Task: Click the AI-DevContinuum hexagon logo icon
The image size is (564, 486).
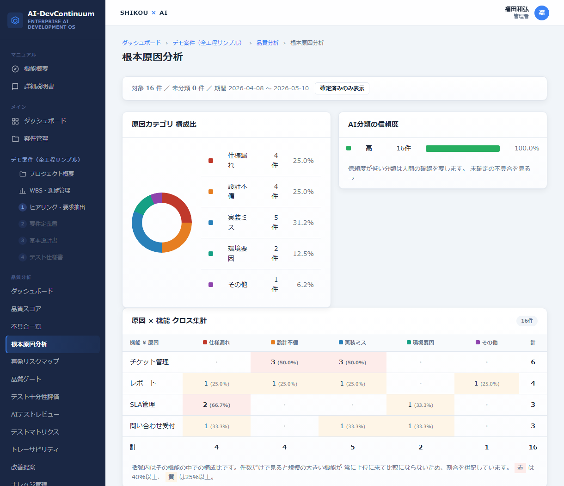Action: coord(15,20)
